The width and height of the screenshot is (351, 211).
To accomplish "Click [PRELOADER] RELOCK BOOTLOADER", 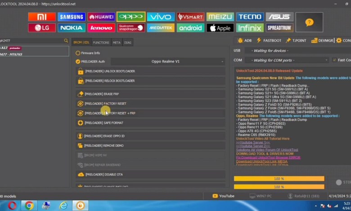I will (150, 81).
